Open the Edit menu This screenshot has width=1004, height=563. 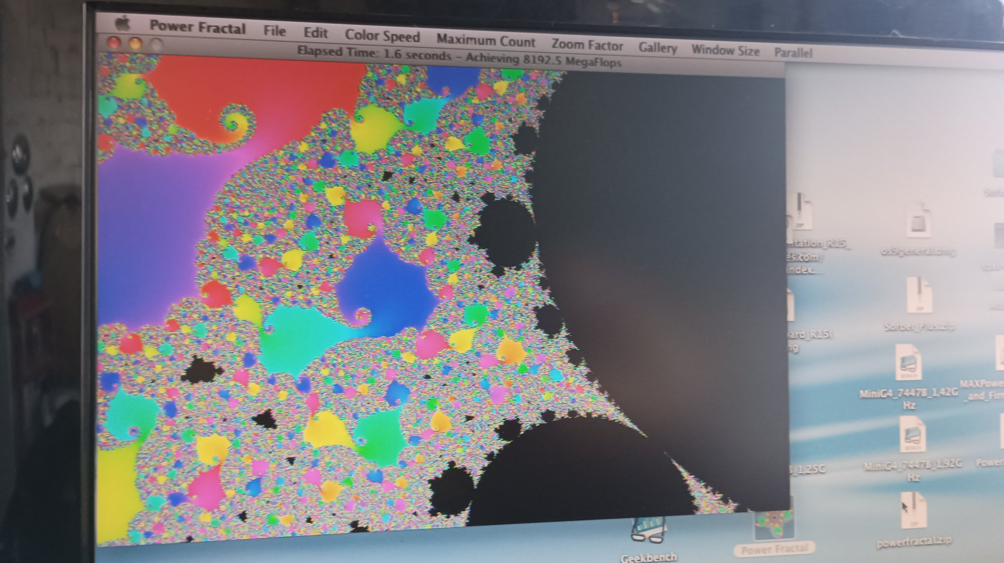(315, 33)
